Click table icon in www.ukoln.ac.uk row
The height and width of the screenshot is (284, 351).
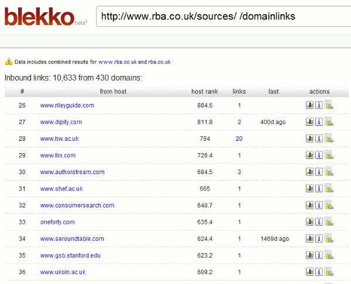click(329, 271)
